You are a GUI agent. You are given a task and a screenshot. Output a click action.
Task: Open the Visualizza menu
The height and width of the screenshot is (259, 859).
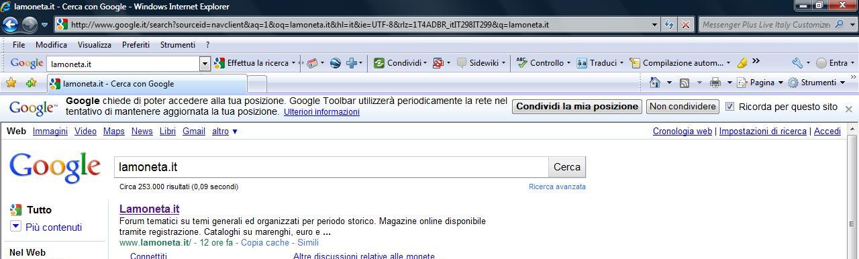95,45
